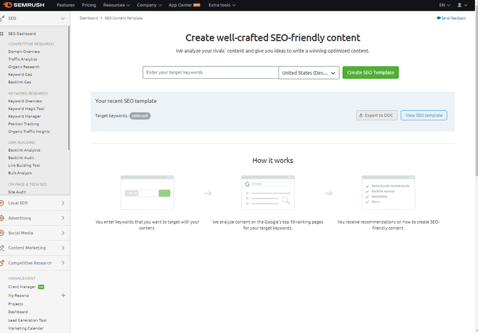
Task: Open Backlink Gap
Action: pos(20,82)
